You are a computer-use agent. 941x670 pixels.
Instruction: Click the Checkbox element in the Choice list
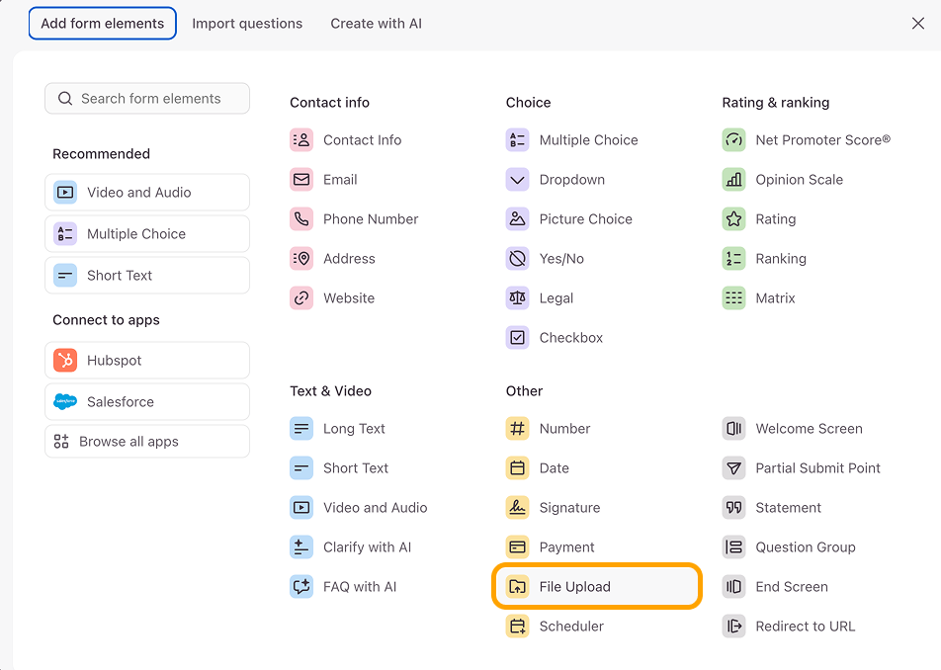click(555, 338)
